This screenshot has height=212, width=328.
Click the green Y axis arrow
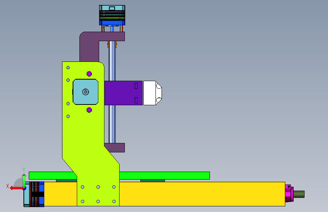coord(24,180)
